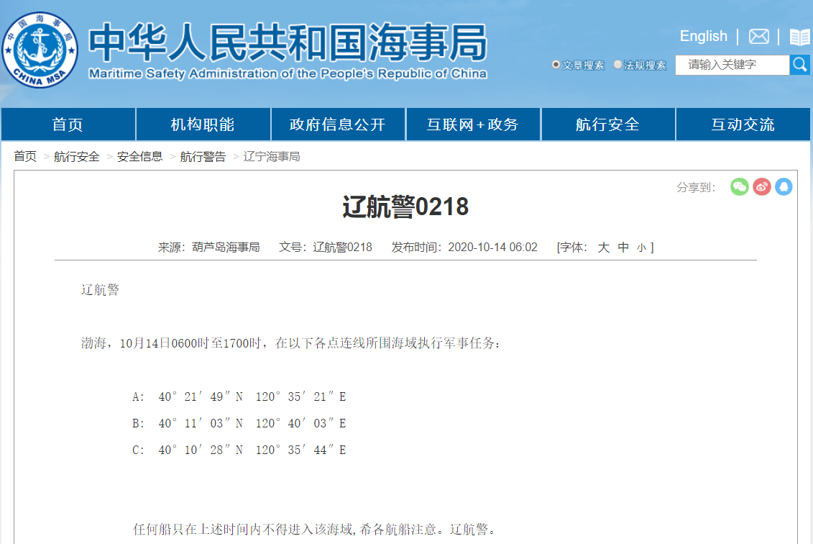Screen dimensions: 813x544
Task: Open the 政府信息公开 navigation menu
Action: (338, 124)
